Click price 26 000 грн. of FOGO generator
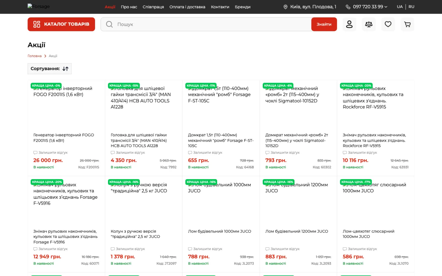The width and height of the screenshot is (442, 276). [48, 160]
